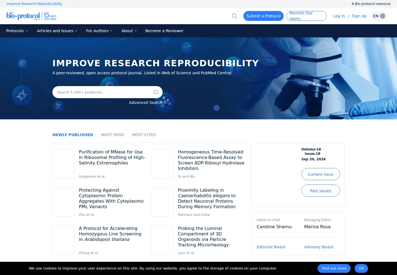Click author text Zhu et al.
Viewport: 397px width, 275px height.
tap(87, 215)
